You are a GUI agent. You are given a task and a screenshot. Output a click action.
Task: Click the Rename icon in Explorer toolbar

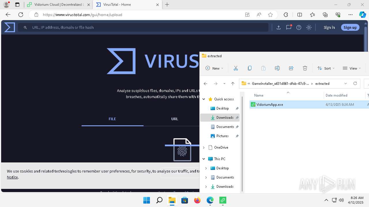(277, 68)
